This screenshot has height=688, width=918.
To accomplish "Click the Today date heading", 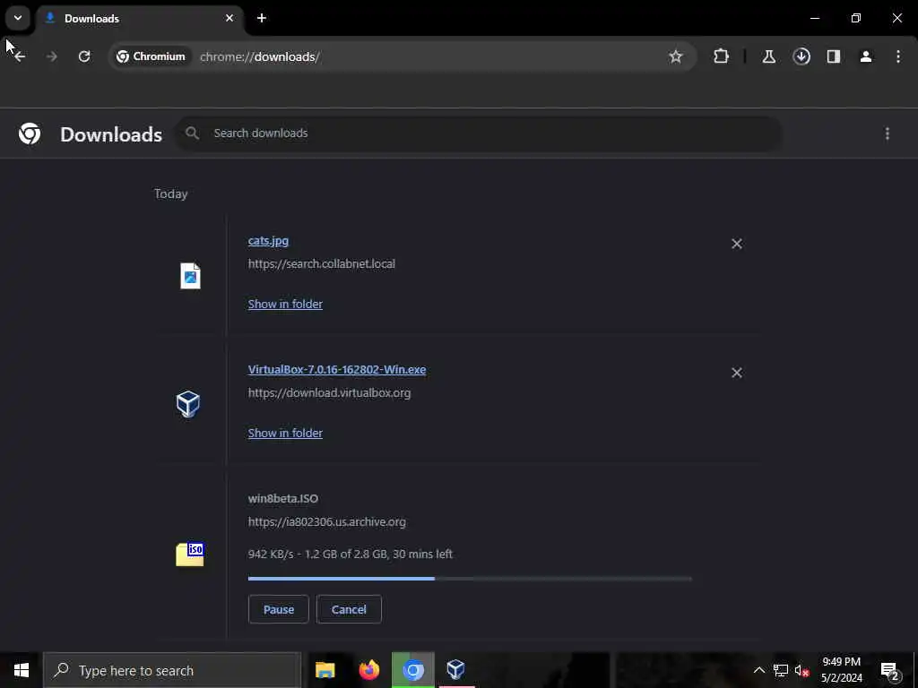I will pos(171,194).
